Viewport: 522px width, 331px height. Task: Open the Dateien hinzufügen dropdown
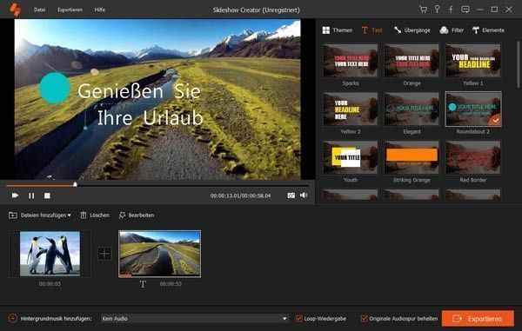click(x=40, y=215)
